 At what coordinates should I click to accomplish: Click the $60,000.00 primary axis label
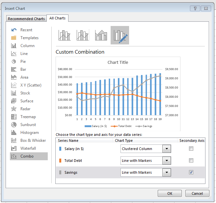65,69
